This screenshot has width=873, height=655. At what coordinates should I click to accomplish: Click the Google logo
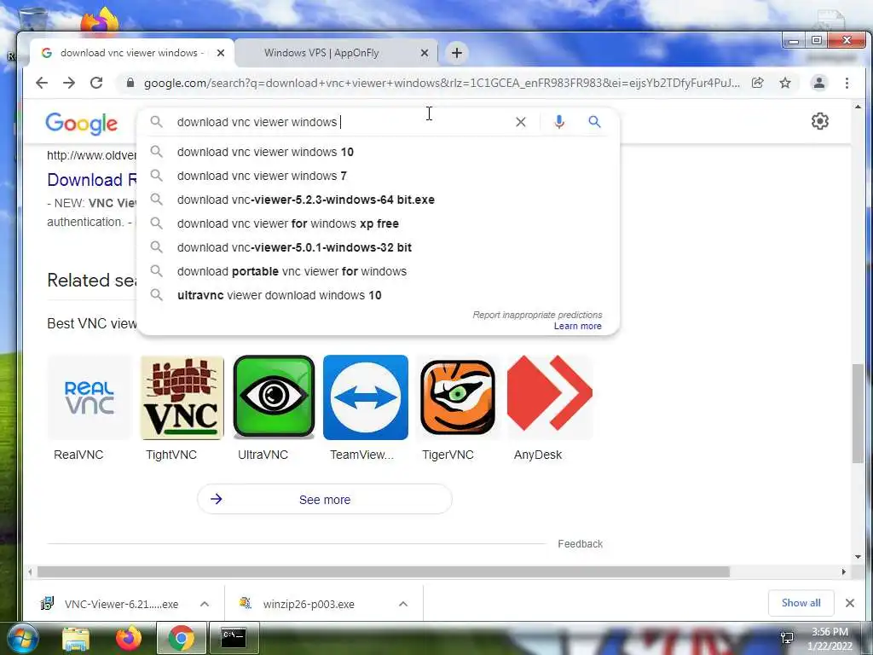pos(81,123)
